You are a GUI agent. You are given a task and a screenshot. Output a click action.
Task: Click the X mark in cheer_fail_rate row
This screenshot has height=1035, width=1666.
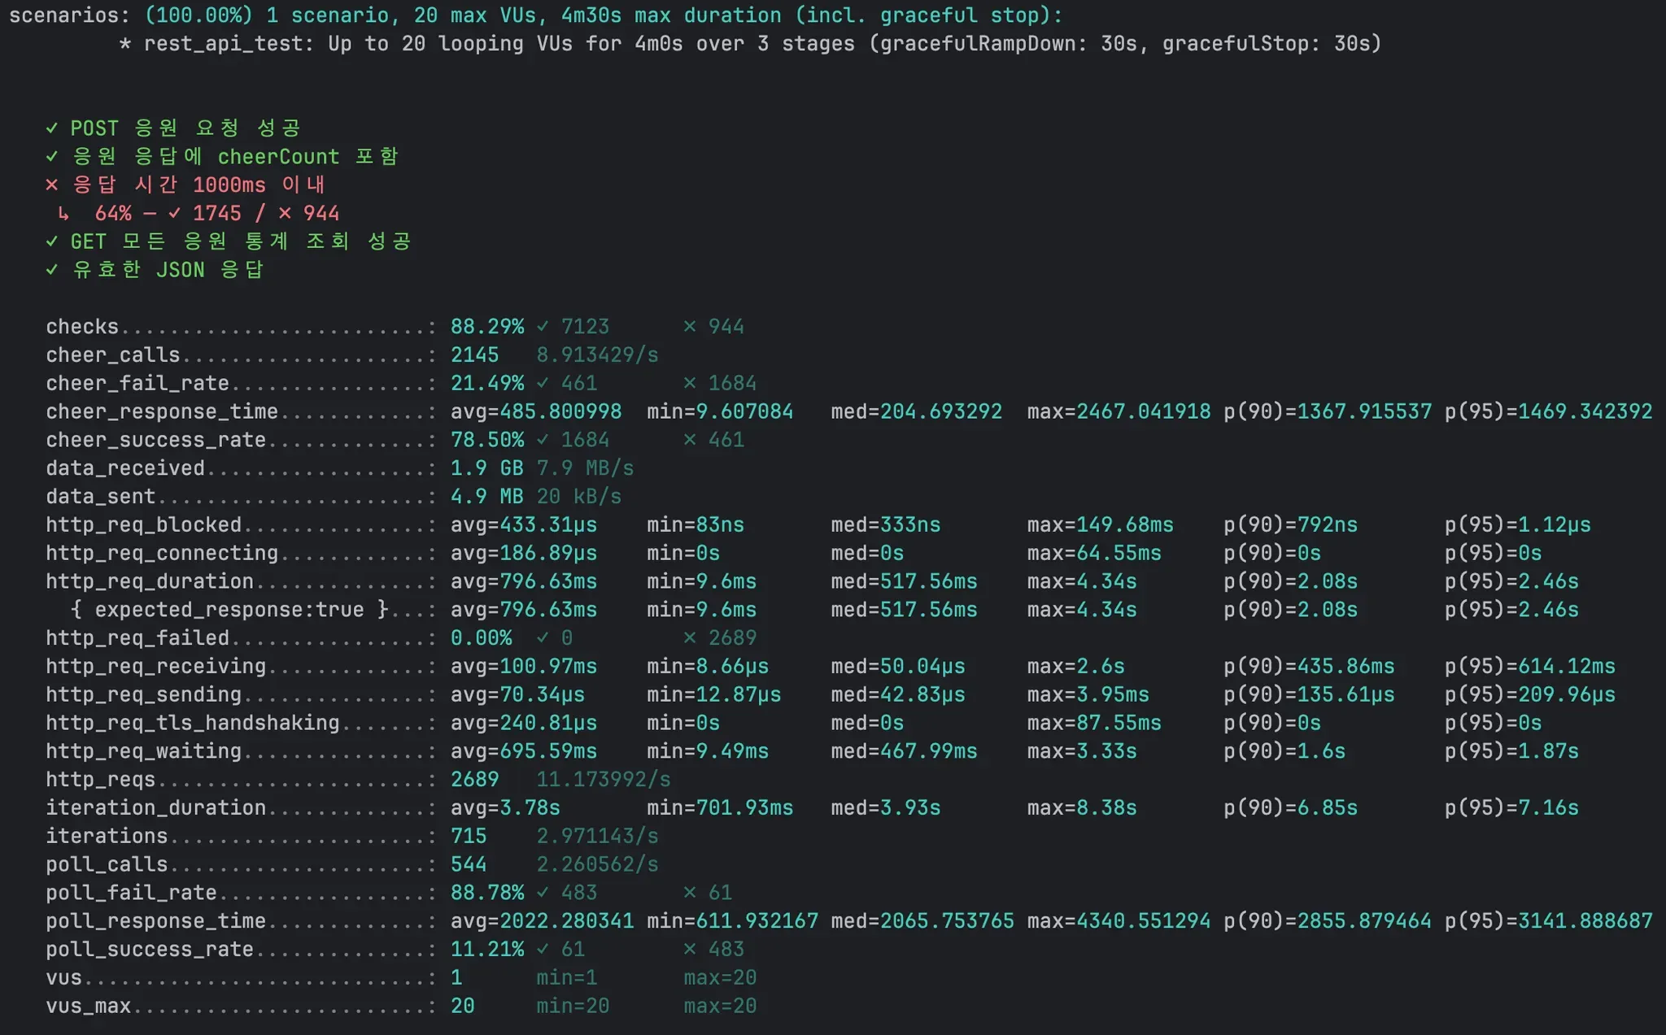coord(690,384)
